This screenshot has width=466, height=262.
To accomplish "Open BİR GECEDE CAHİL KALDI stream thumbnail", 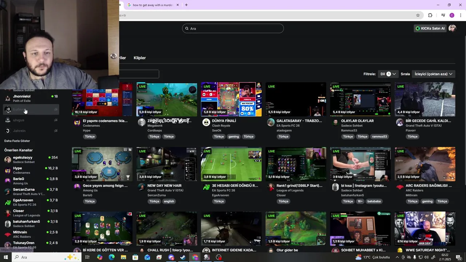I will point(425,99).
